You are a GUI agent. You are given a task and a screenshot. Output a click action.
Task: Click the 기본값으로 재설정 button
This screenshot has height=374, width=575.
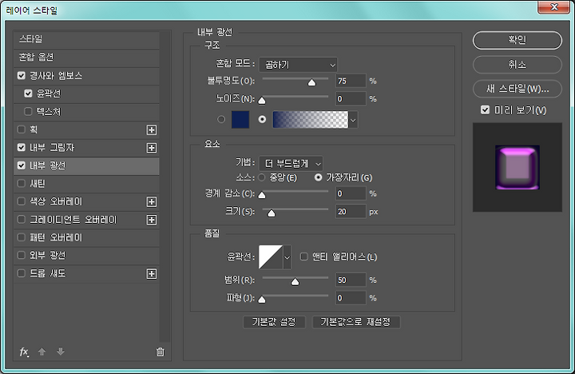coord(355,322)
